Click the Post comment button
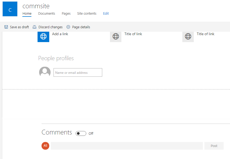230x159 pixels. (x=214, y=146)
